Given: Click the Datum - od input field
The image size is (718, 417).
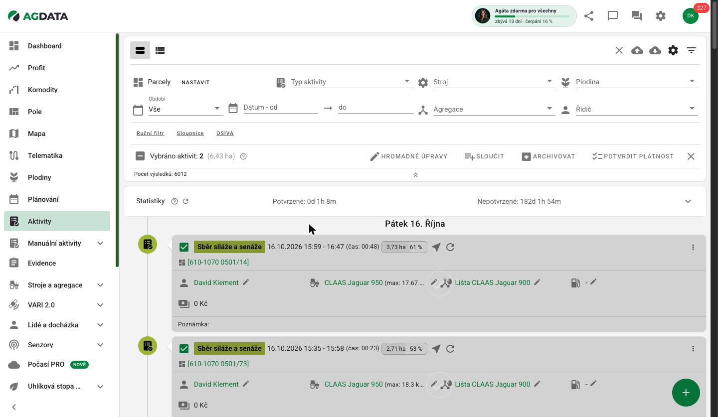Looking at the screenshot, I should coord(281,107).
